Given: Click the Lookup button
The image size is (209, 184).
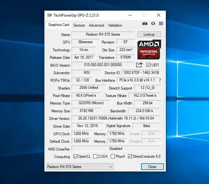Looking at the screenshot, I should (149, 34).
